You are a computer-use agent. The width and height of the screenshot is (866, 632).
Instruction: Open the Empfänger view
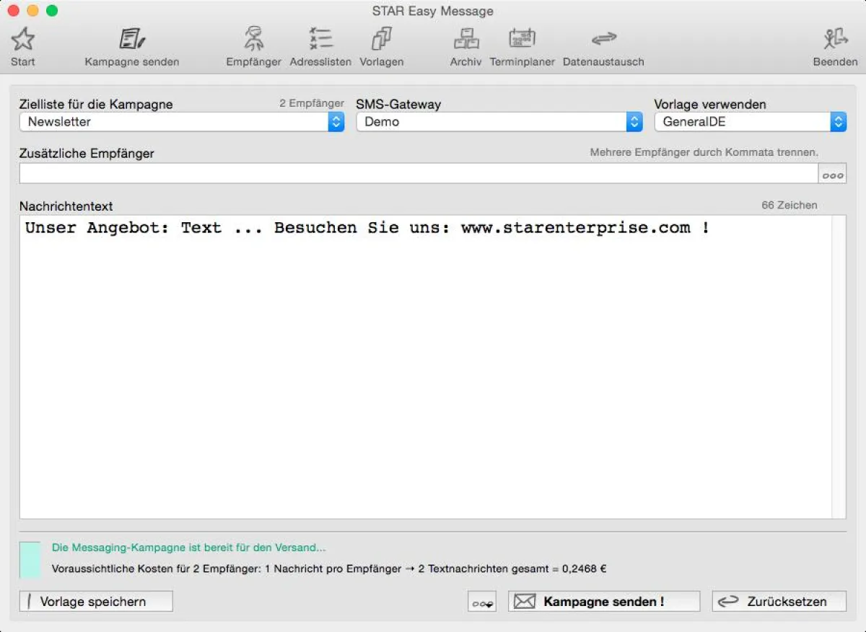253,43
